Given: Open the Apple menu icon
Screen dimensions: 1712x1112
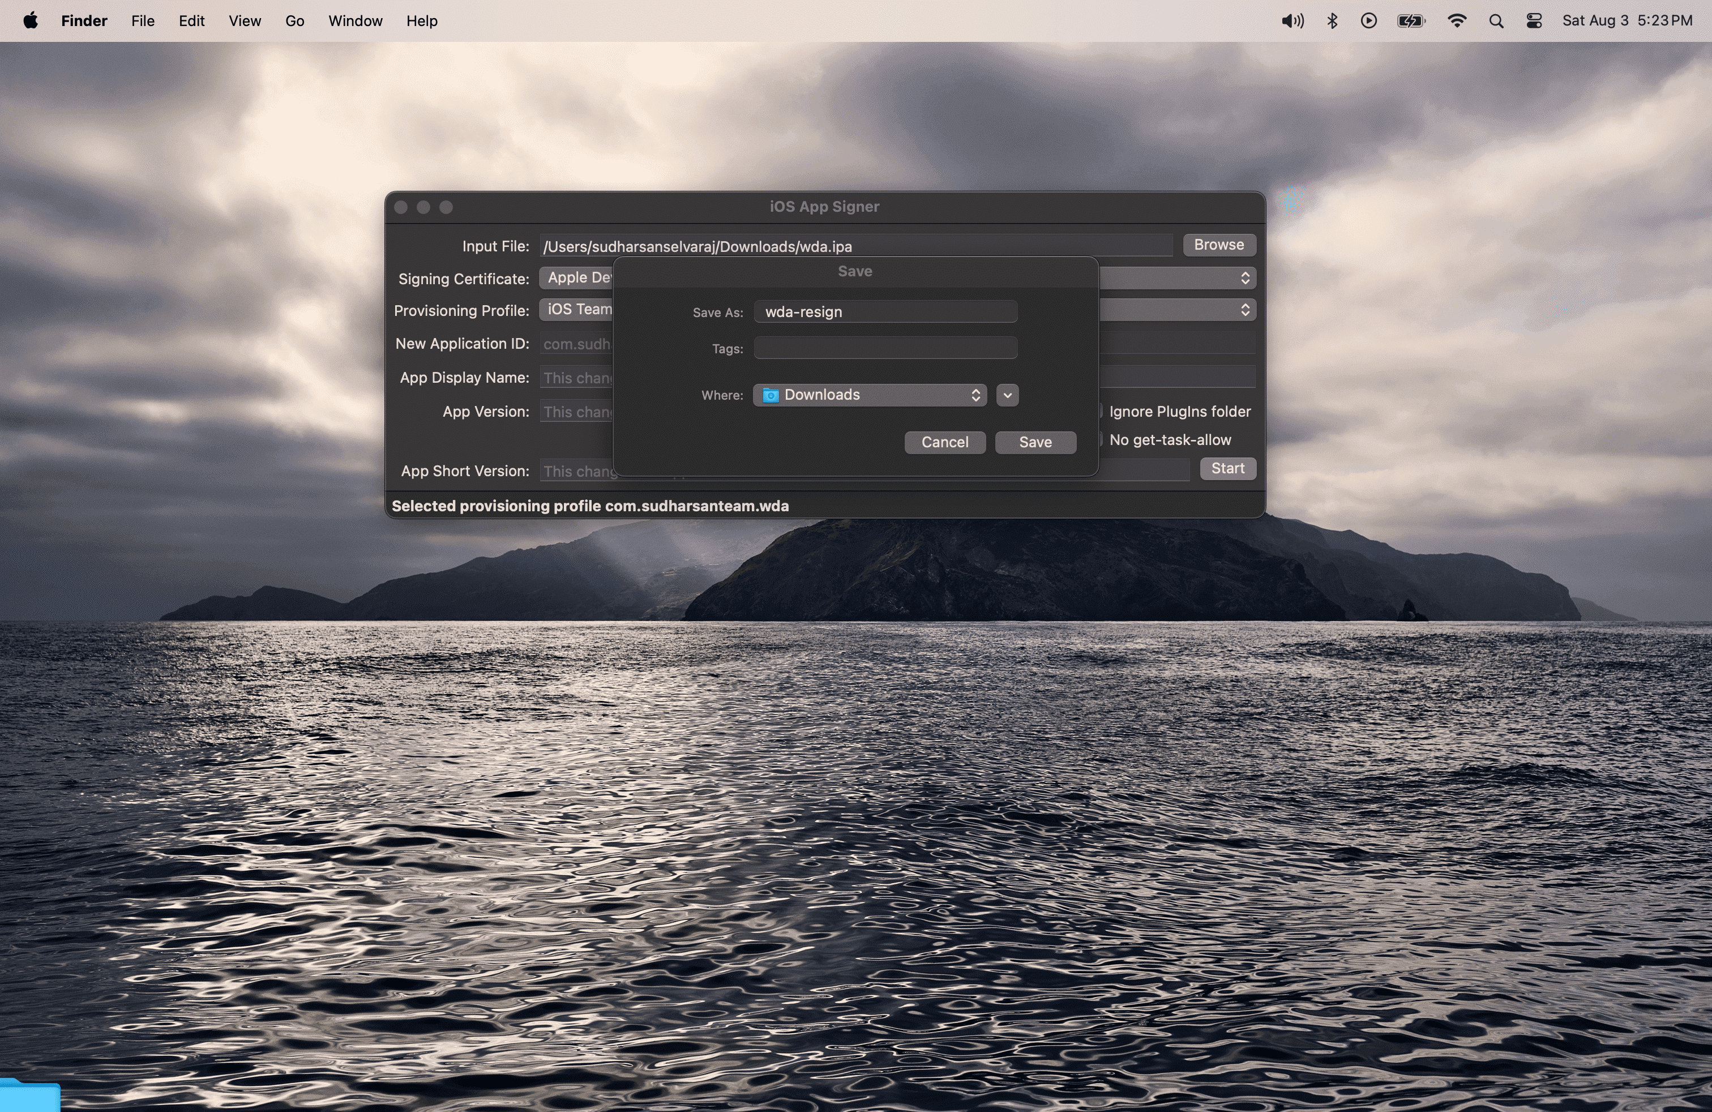Looking at the screenshot, I should click(x=30, y=21).
